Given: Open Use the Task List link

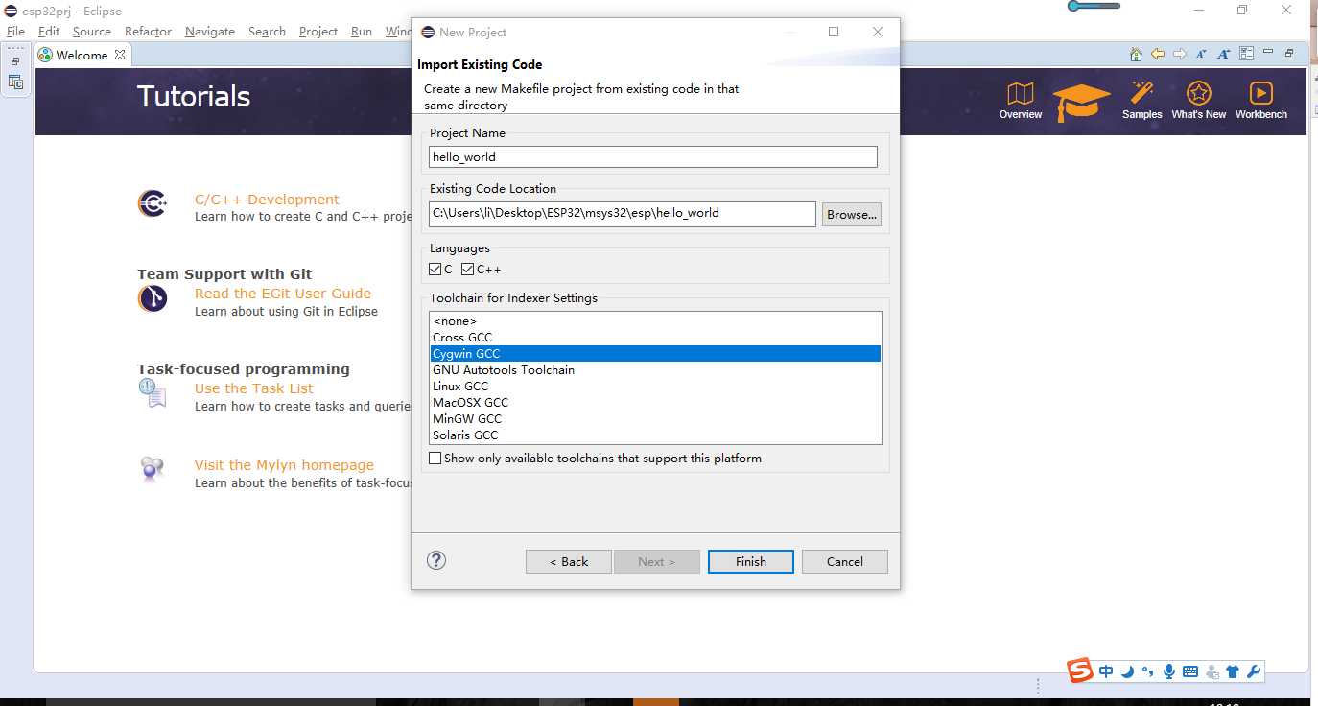Looking at the screenshot, I should click(x=254, y=388).
